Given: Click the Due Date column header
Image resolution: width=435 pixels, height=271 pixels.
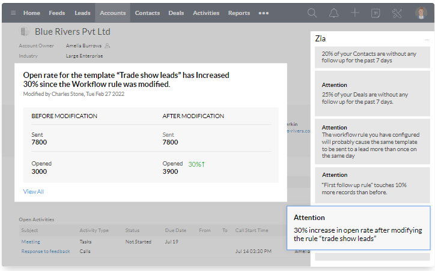Looking at the screenshot, I should pyautogui.click(x=175, y=230).
